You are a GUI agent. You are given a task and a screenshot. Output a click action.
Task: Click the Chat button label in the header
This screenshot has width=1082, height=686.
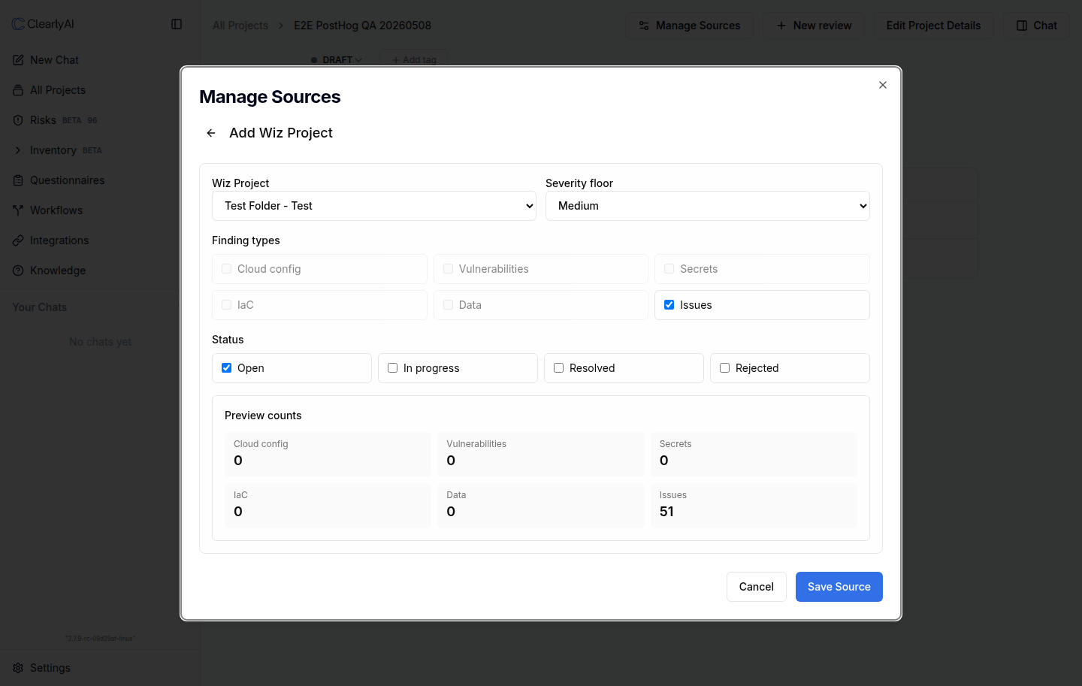[x=1045, y=26]
